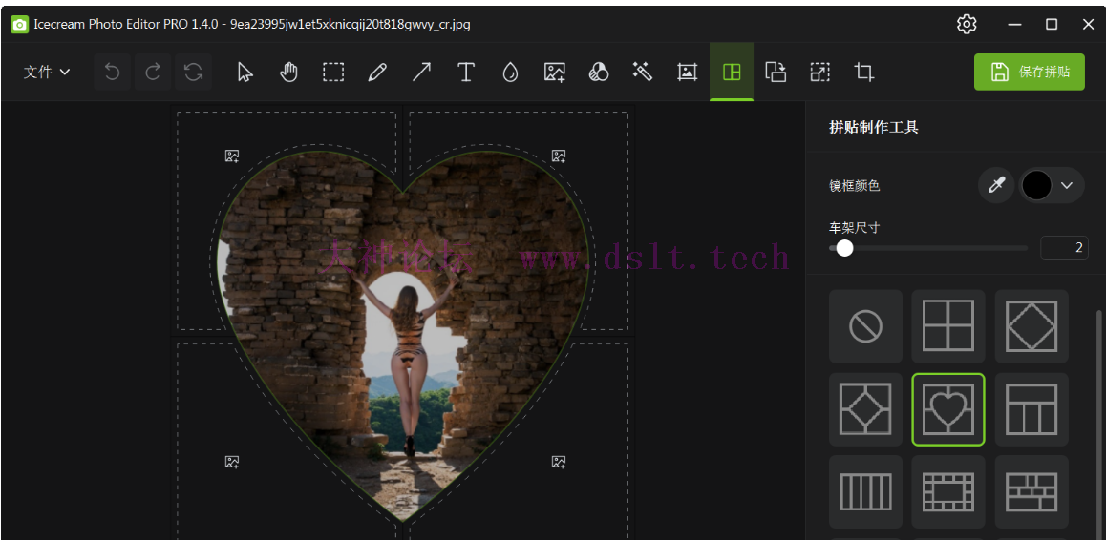Select the five vertical strips layout

point(865,491)
